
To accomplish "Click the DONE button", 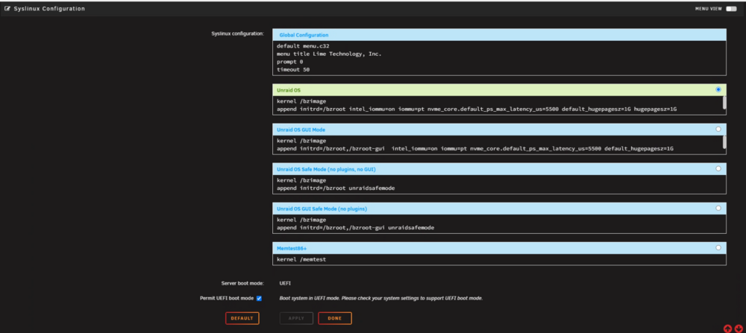I will 335,318.
